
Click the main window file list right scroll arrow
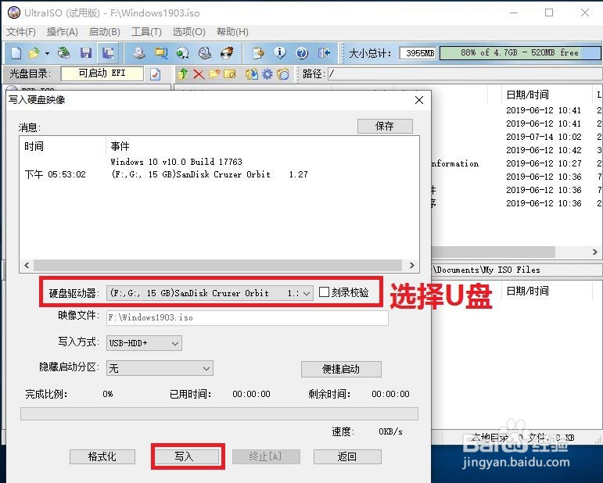click(x=595, y=252)
